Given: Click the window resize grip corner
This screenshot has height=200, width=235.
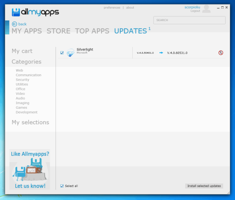Looking at the screenshot, I should point(228,193).
